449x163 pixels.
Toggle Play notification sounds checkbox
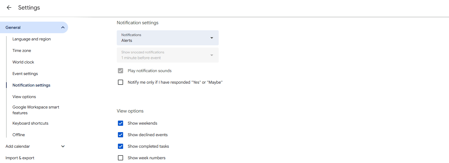(121, 71)
